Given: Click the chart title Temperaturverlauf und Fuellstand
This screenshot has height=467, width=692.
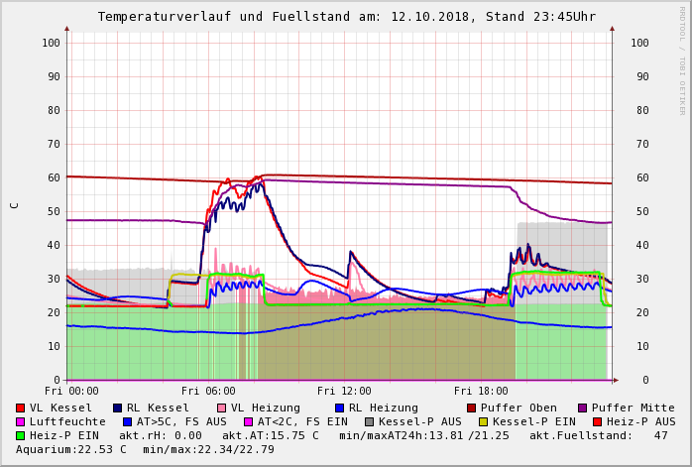Looking at the screenshot, I should [x=346, y=17].
